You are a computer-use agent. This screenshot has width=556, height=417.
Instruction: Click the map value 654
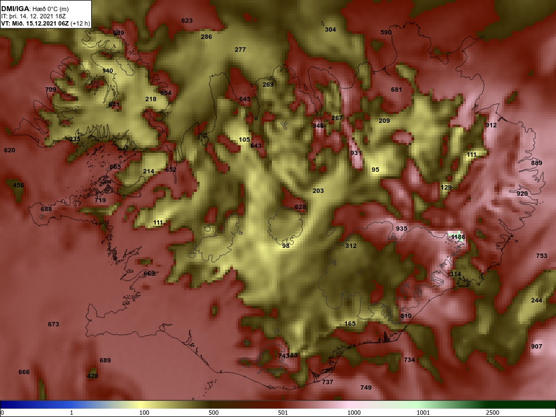click(x=166, y=93)
